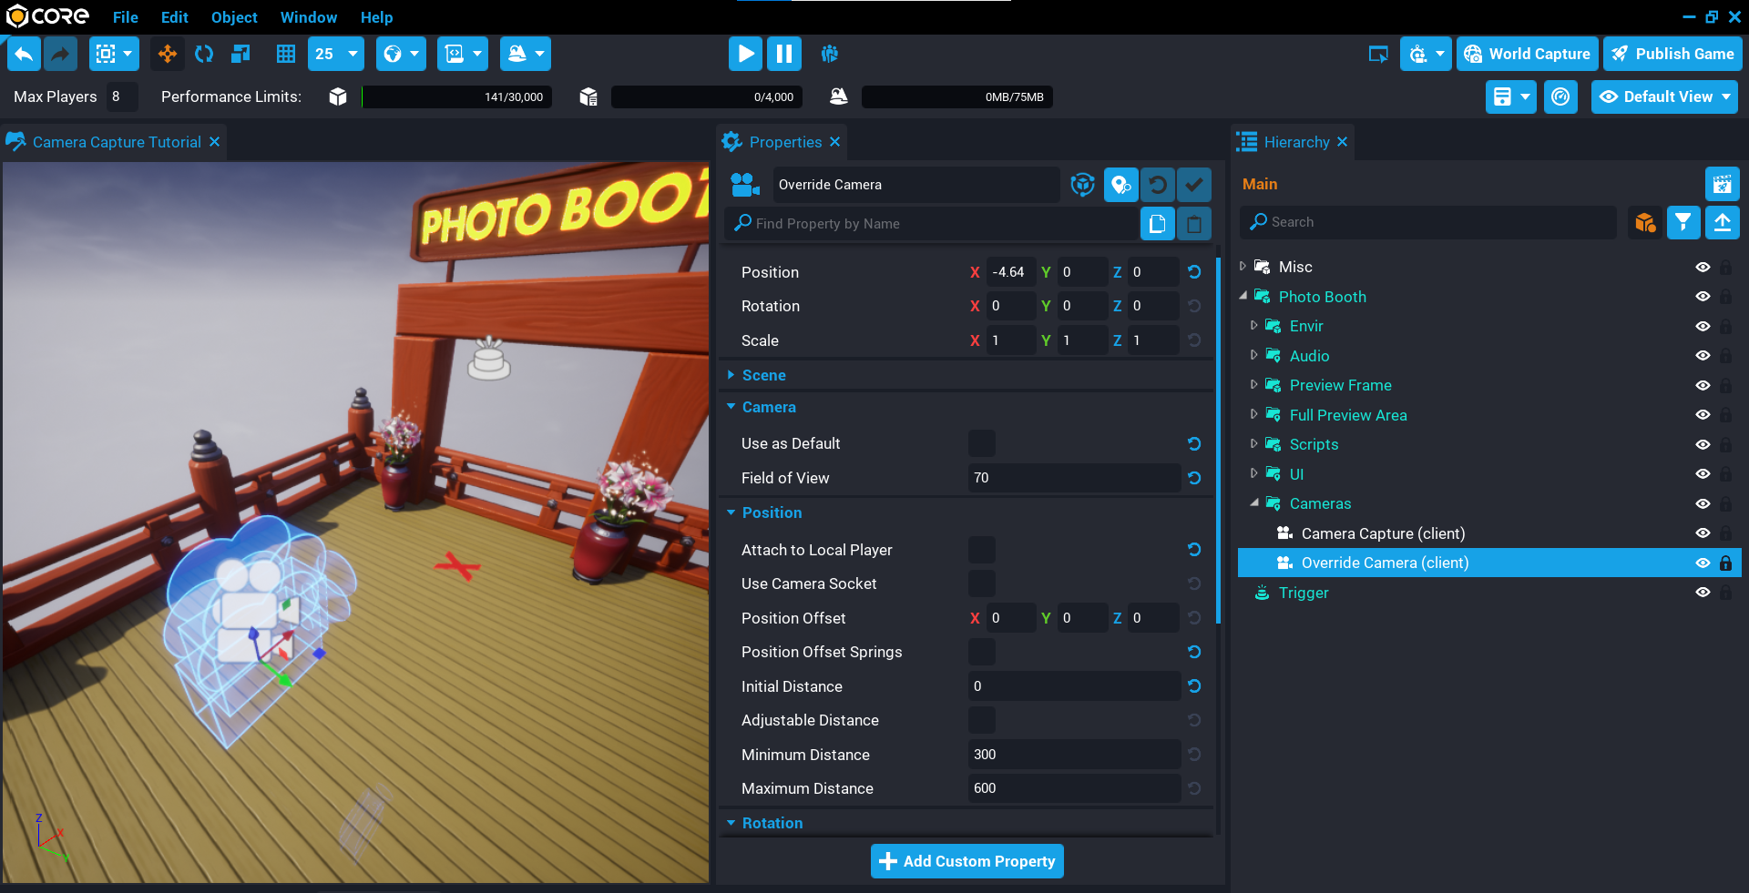
Task: Open the Multiplayer Preview Mode icon
Action: point(829,54)
